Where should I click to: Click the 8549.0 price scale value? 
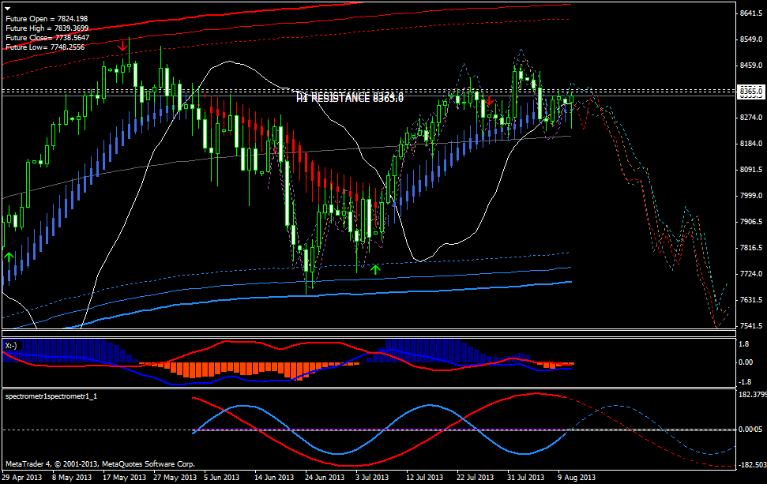(751, 39)
